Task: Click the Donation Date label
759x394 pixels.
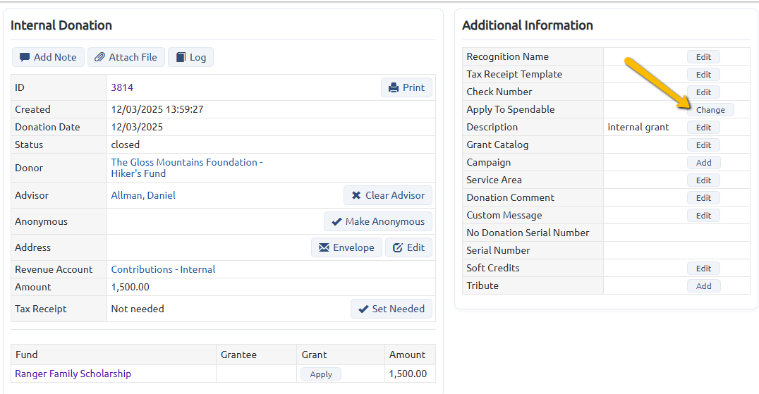Action: click(x=47, y=127)
